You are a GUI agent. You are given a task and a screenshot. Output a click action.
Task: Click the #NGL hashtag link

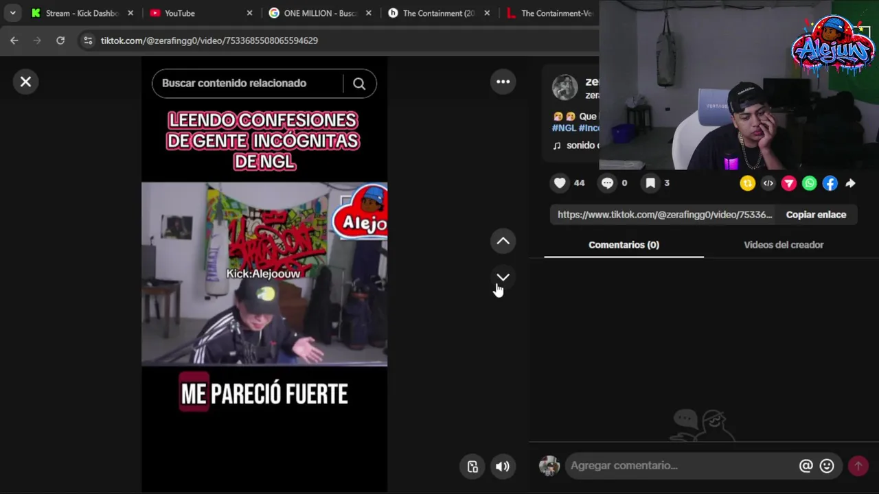tap(564, 128)
